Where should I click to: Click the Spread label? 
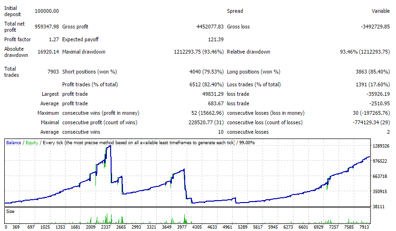[235, 11]
